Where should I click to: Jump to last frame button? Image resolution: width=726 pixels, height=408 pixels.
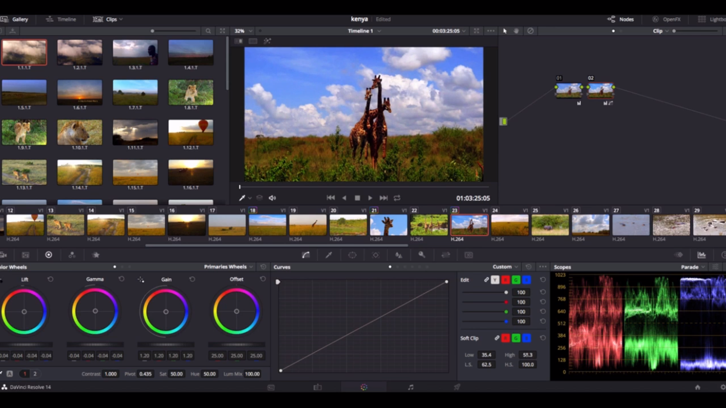click(383, 198)
